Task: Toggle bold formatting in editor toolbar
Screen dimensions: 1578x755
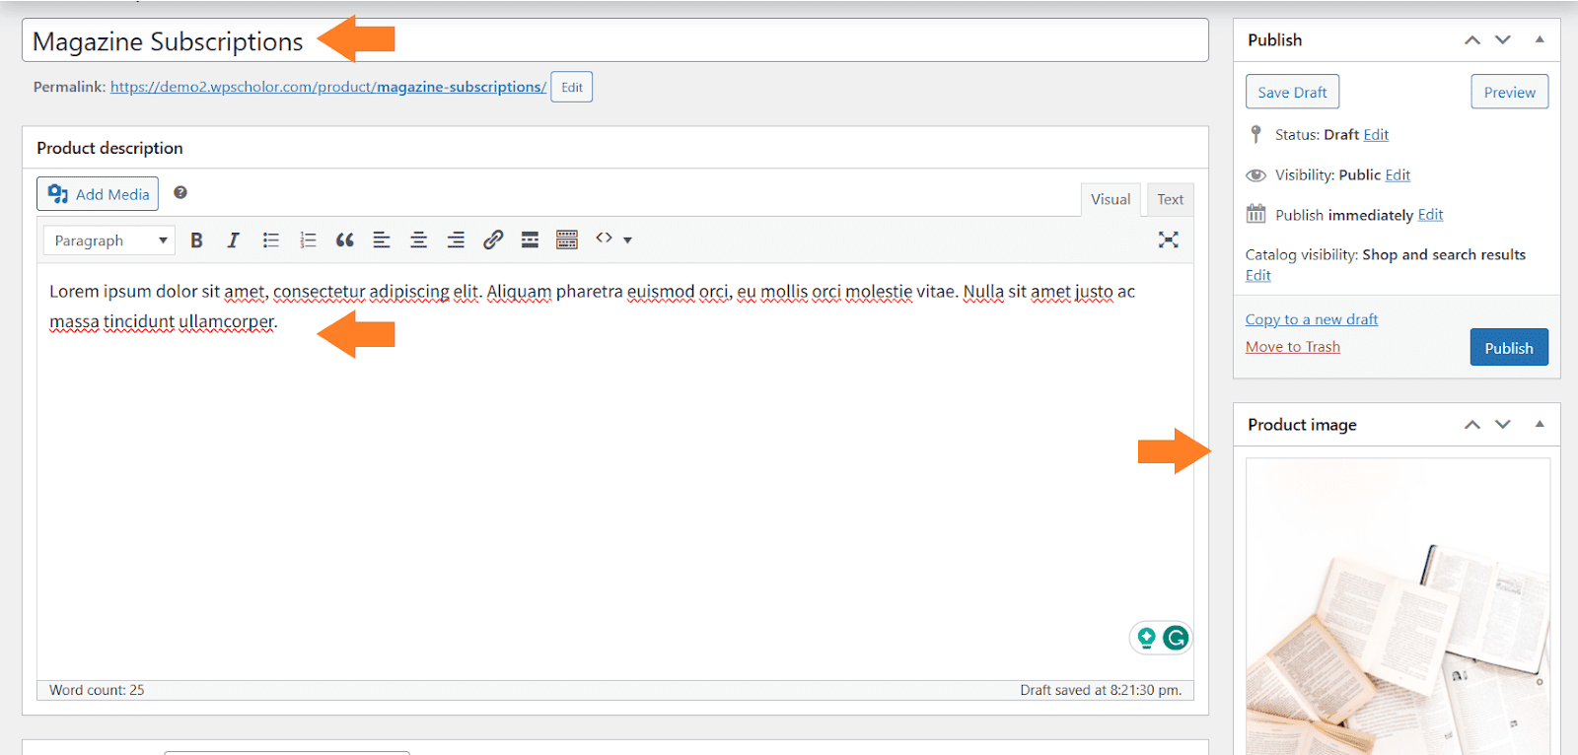Action: tap(196, 240)
